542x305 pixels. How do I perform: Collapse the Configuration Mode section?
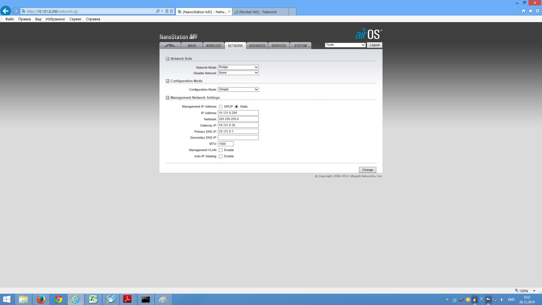click(x=168, y=81)
